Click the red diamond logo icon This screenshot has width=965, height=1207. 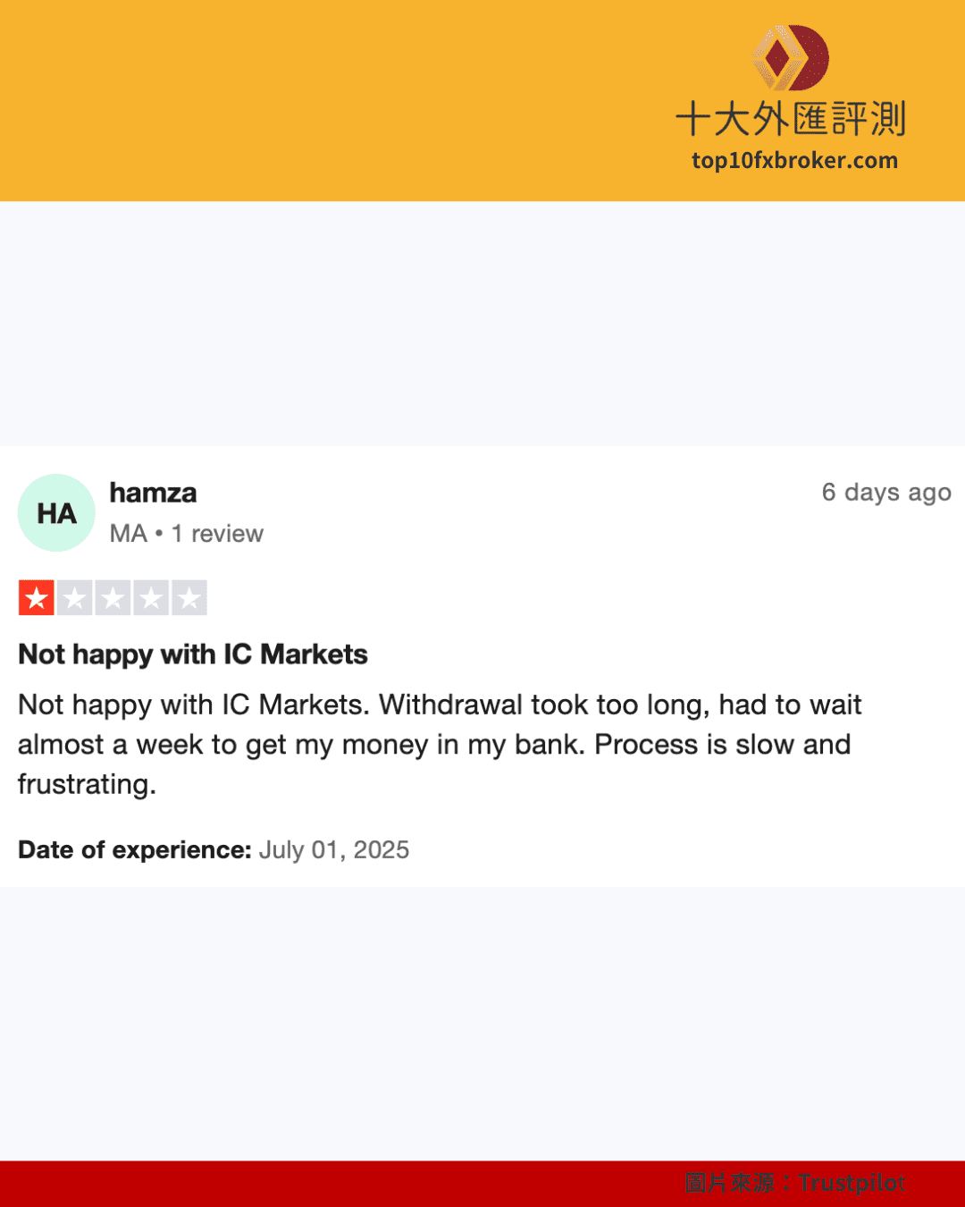(790, 58)
